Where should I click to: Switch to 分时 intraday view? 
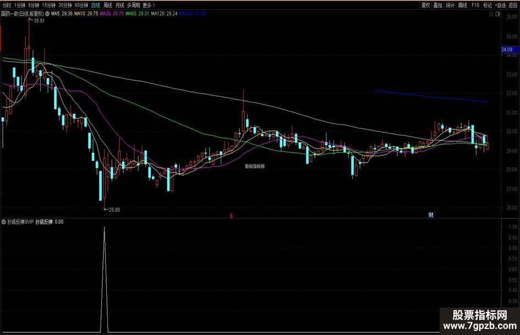[6, 5]
